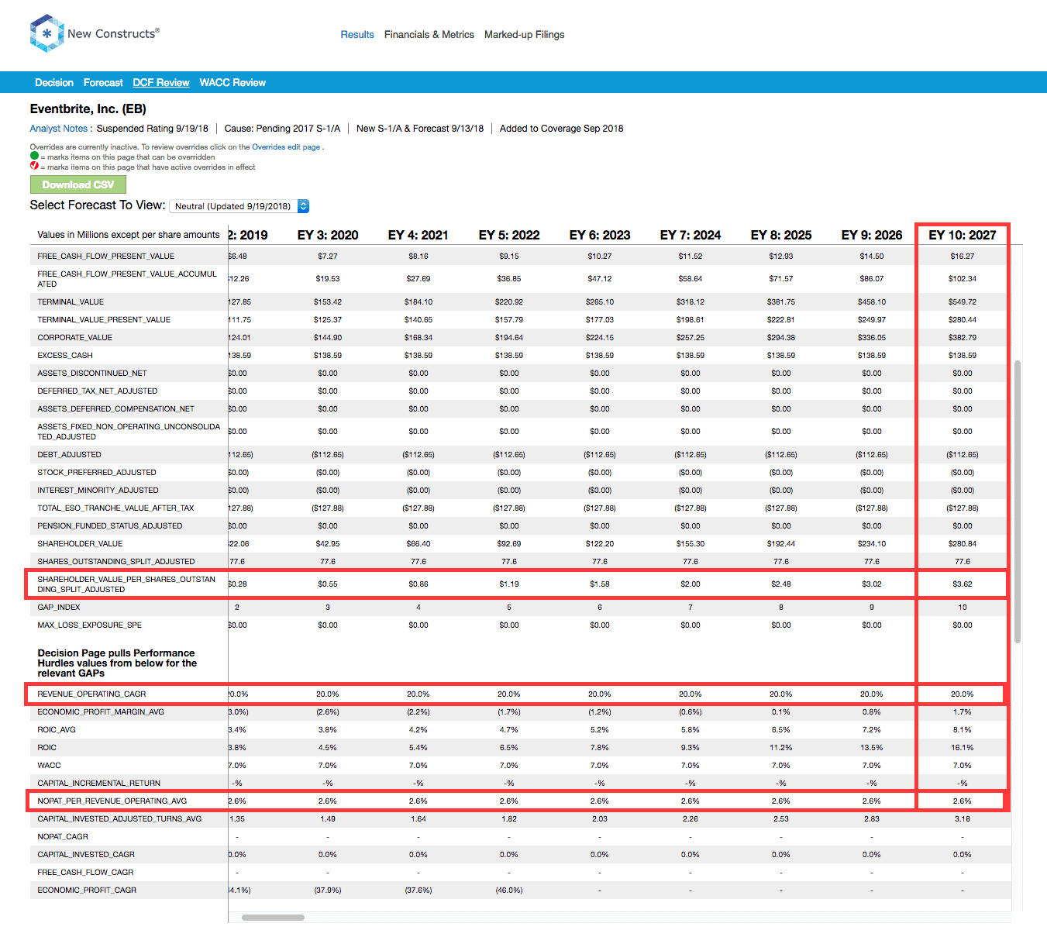Click the $2.00 per-share value for 2024

[x=691, y=584]
